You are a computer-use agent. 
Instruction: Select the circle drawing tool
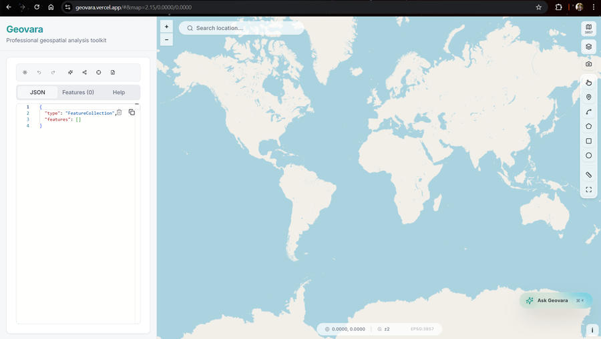click(x=589, y=155)
